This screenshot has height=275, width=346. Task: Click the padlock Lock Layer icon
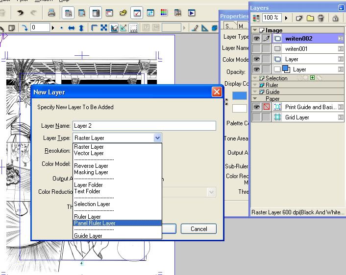(x=335, y=18)
